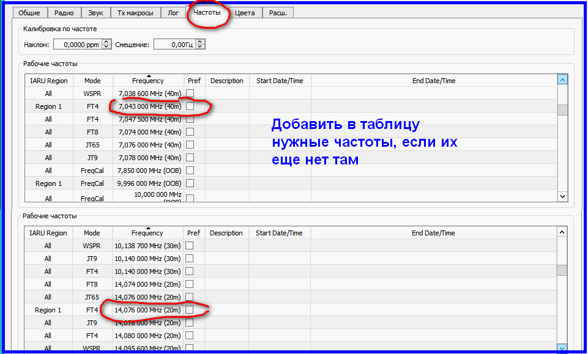
Task: Enable Pref for FT8 7,074 000 MHz
Action: tap(190, 132)
